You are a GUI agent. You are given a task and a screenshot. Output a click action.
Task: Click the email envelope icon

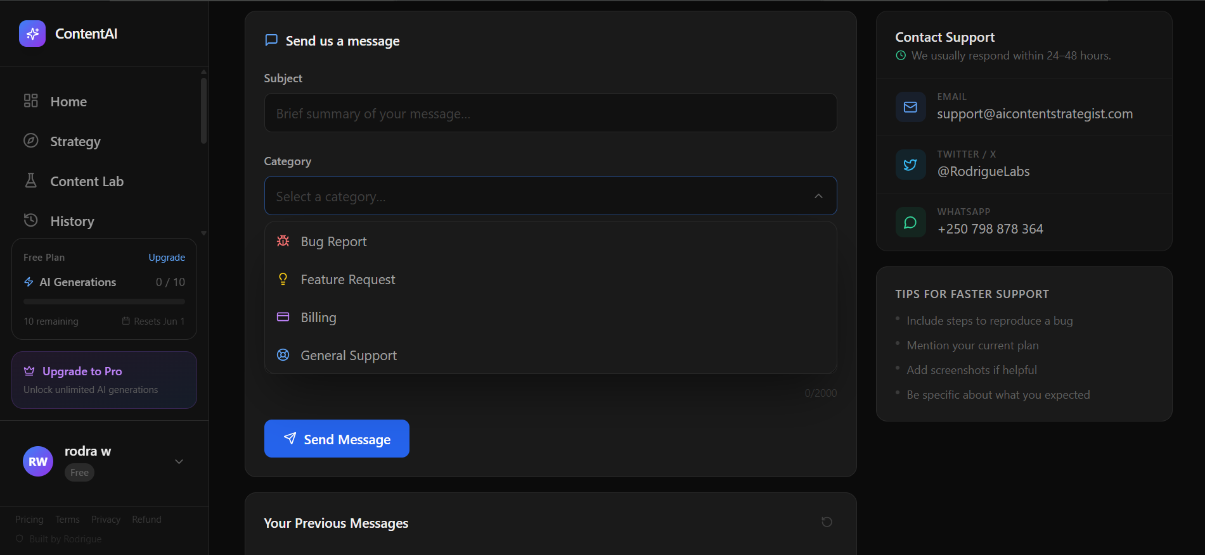(x=910, y=107)
